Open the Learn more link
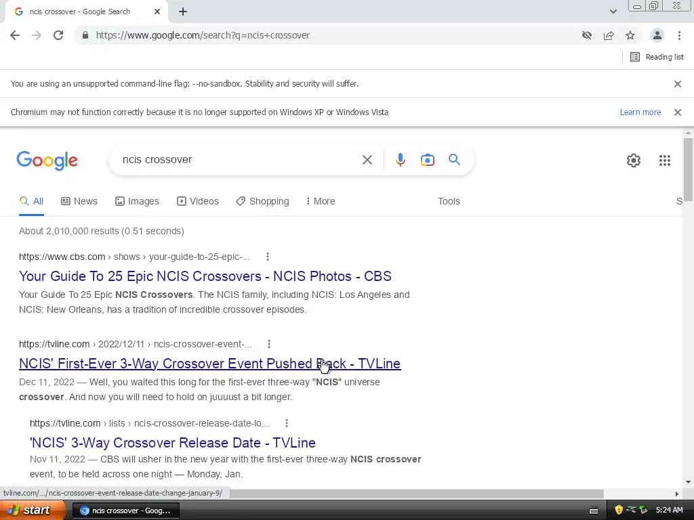This screenshot has height=520, width=694. point(640,112)
